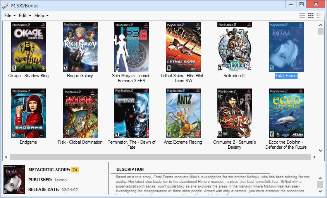
Task: Minimize the PCSX2Bonus window
Action: tap(291, 4)
